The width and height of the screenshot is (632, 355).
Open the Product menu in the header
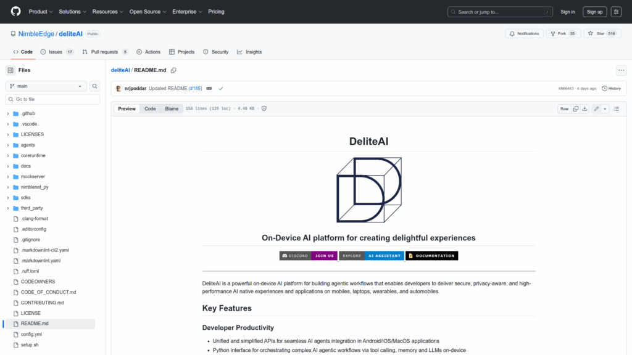[x=41, y=12]
